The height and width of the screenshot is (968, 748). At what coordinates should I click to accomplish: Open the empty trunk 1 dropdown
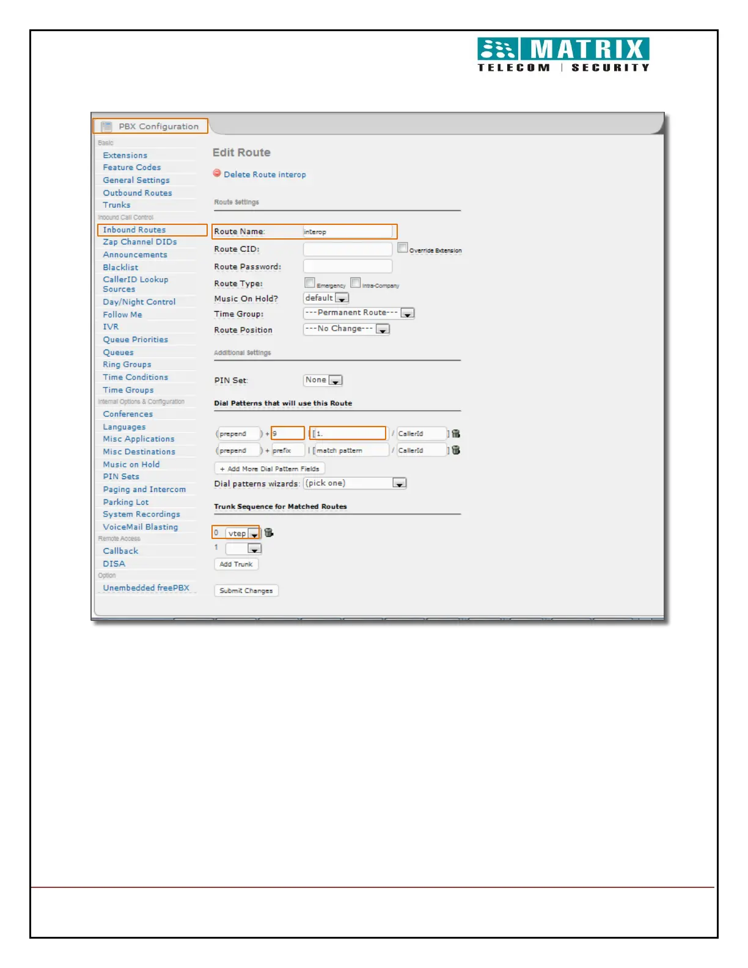pos(243,548)
